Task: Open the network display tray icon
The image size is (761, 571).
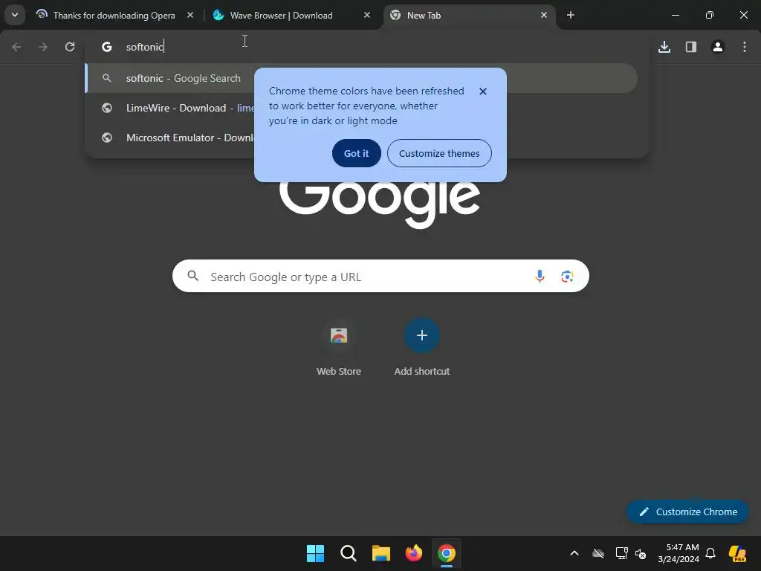Action: 622,553
